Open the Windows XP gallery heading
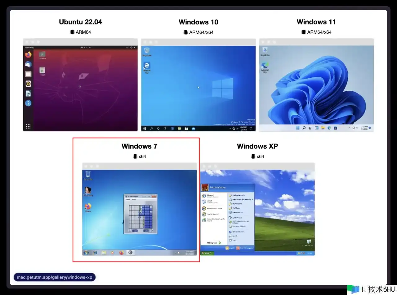 pos(257,146)
